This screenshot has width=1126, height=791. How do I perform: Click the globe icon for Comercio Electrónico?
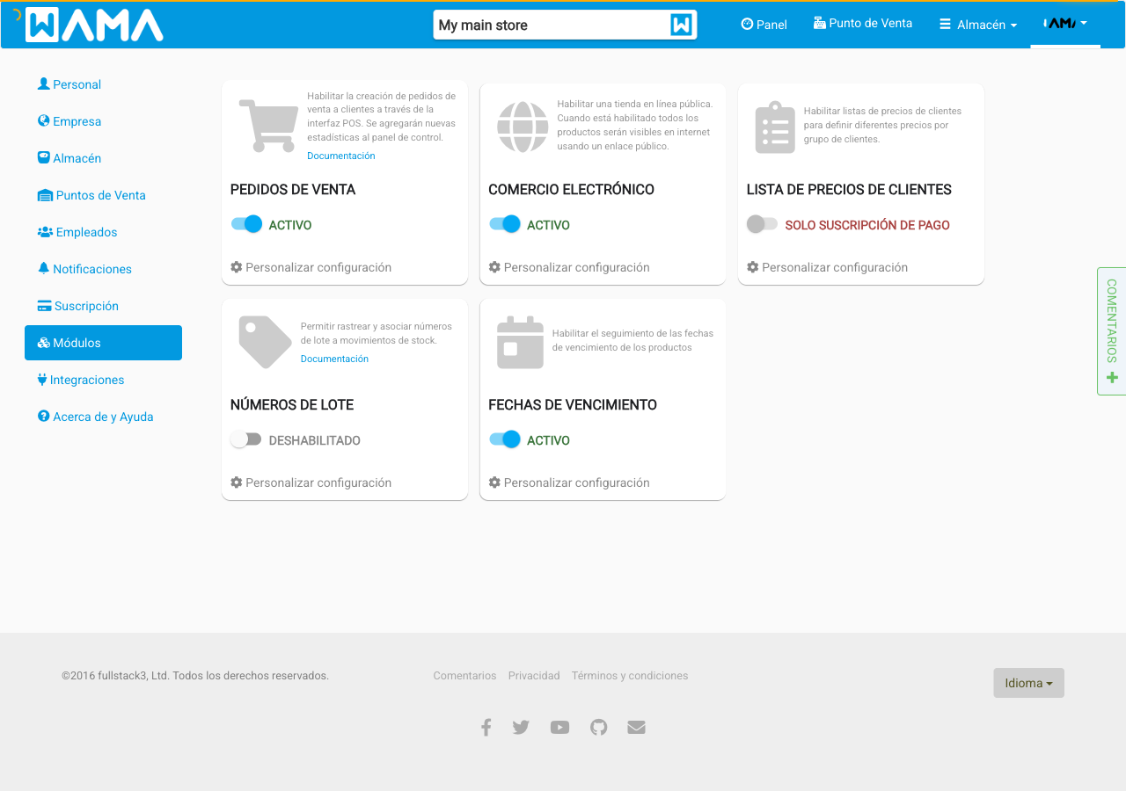(x=523, y=127)
